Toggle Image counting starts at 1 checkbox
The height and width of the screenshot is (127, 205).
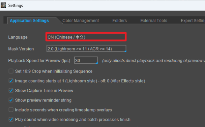point(11,81)
